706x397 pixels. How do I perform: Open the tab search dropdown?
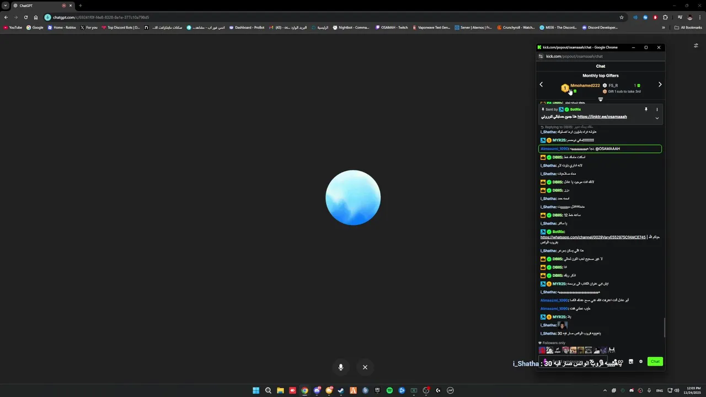click(5, 6)
